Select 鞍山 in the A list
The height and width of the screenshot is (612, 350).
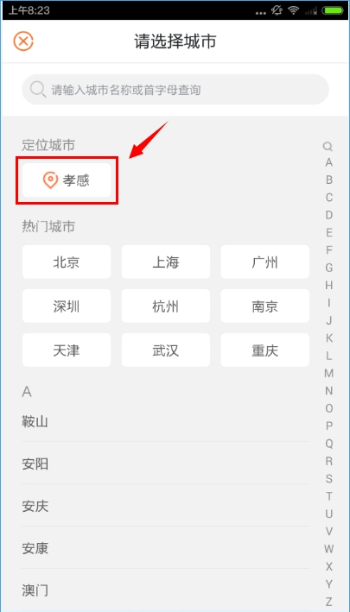pyautogui.click(x=166, y=421)
